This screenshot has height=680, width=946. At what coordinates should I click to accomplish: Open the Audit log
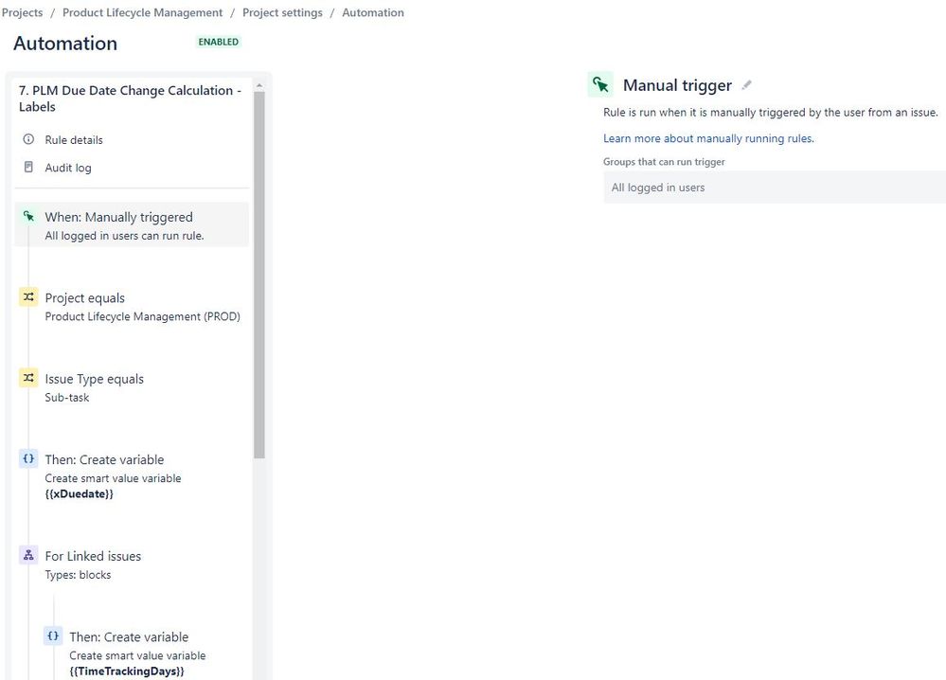click(68, 168)
